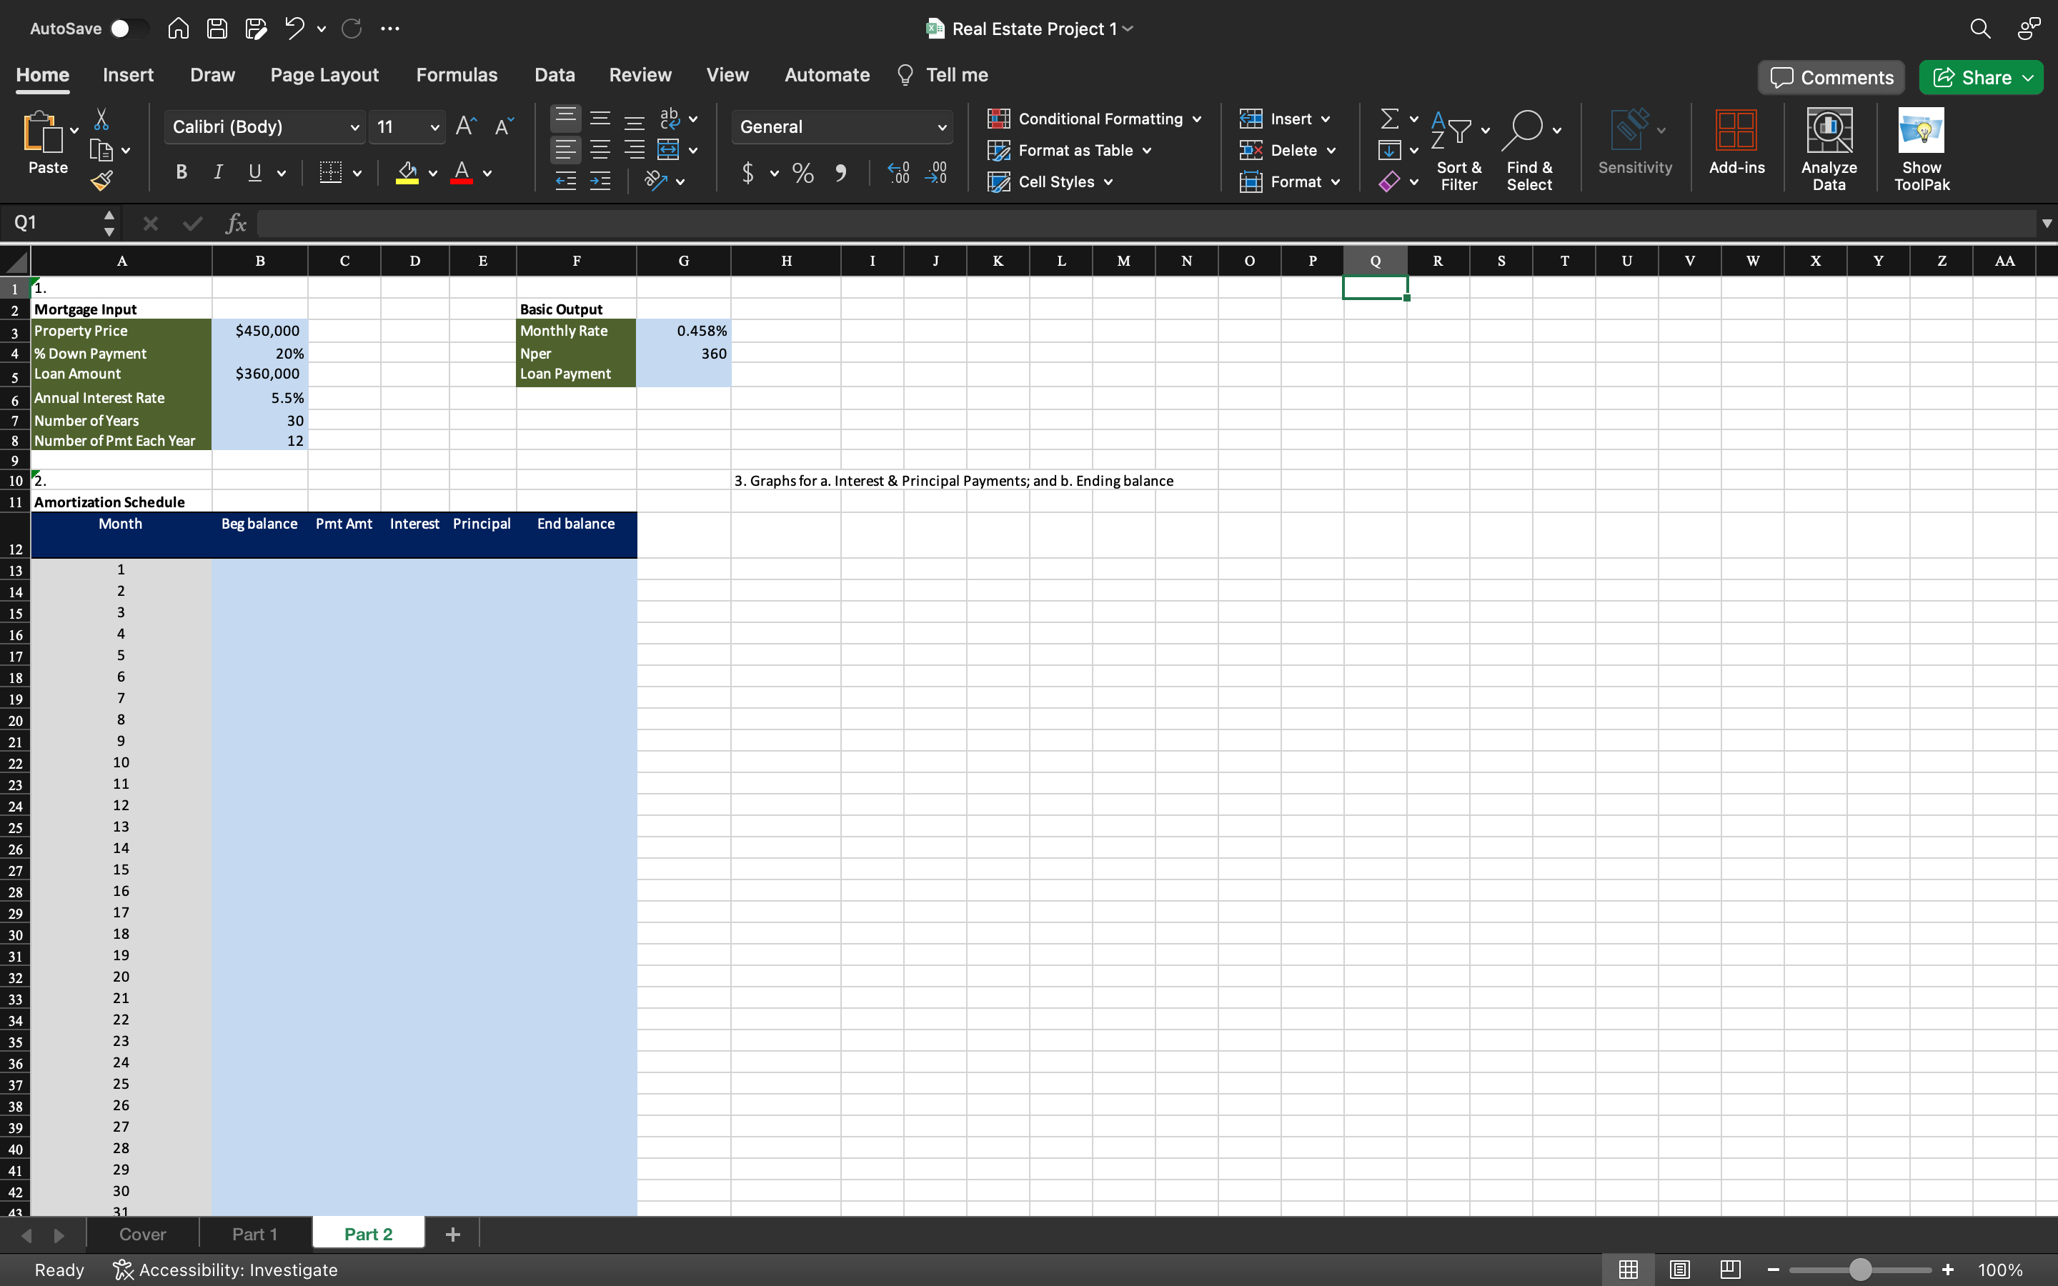The height and width of the screenshot is (1286, 2058).
Task: Click the Increase Font Size icon
Action: pos(466,126)
